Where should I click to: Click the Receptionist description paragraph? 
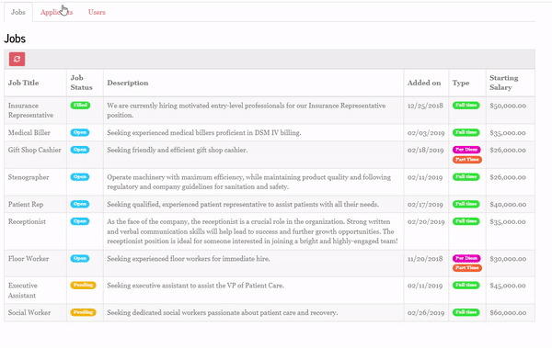pyautogui.click(x=252, y=231)
